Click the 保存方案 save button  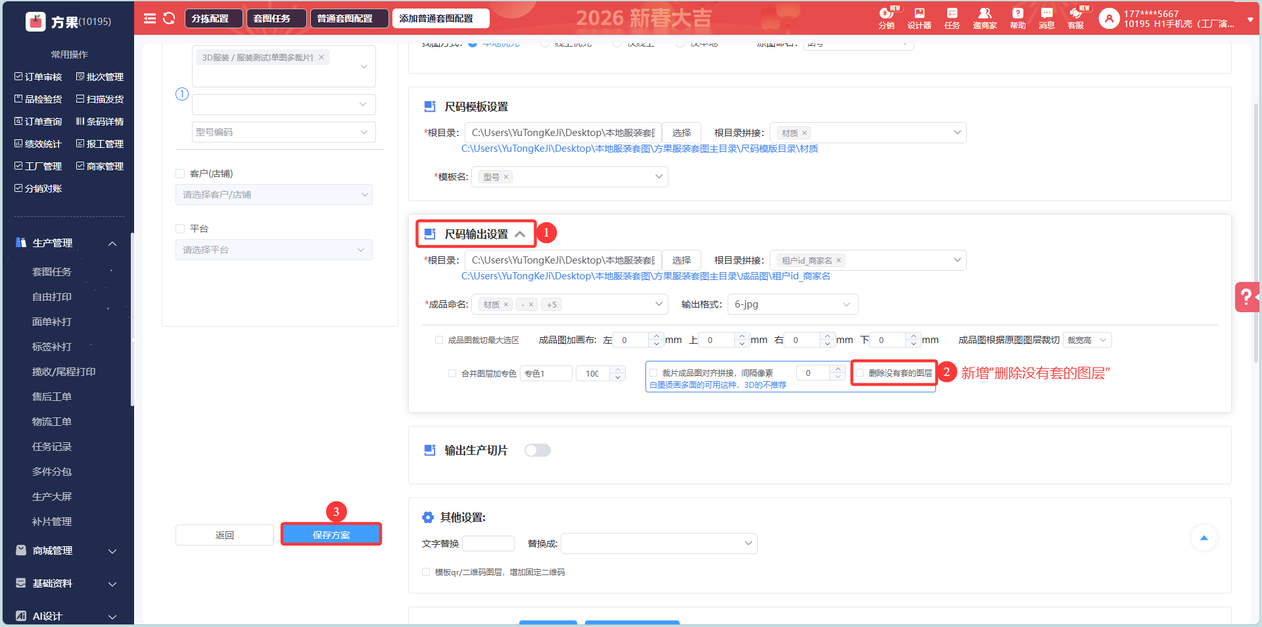tap(331, 535)
